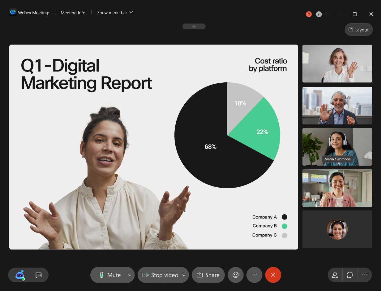
Task: Click the recording indicator icon
Action: click(308, 14)
